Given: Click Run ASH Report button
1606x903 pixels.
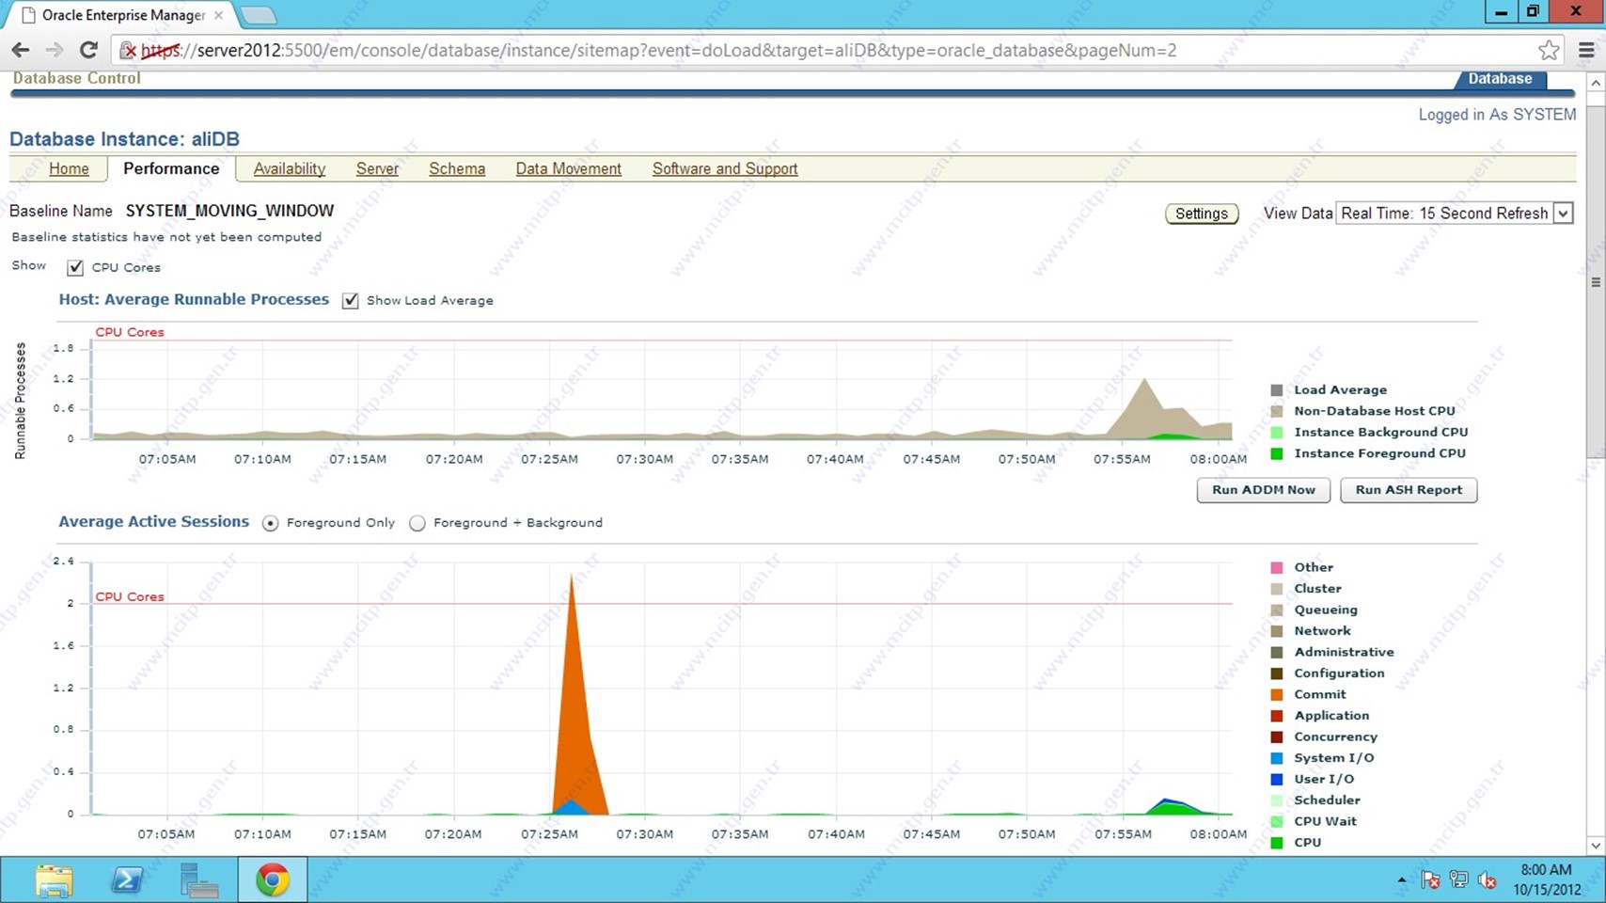Looking at the screenshot, I should coord(1409,490).
